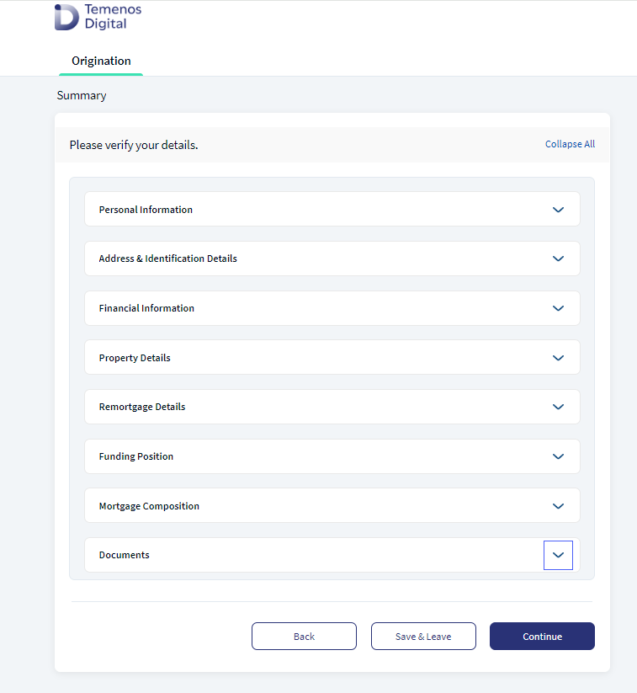
Task: Expand Personal Information chevron
Action: click(559, 210)
